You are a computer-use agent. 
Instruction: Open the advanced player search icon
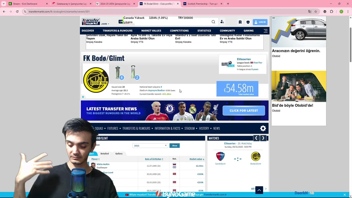pos(222,22)
